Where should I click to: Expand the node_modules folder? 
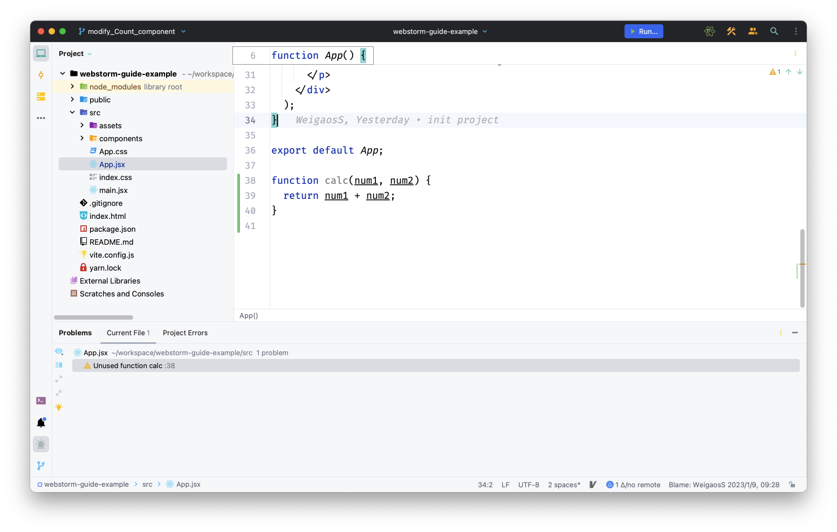coord(72,87)
